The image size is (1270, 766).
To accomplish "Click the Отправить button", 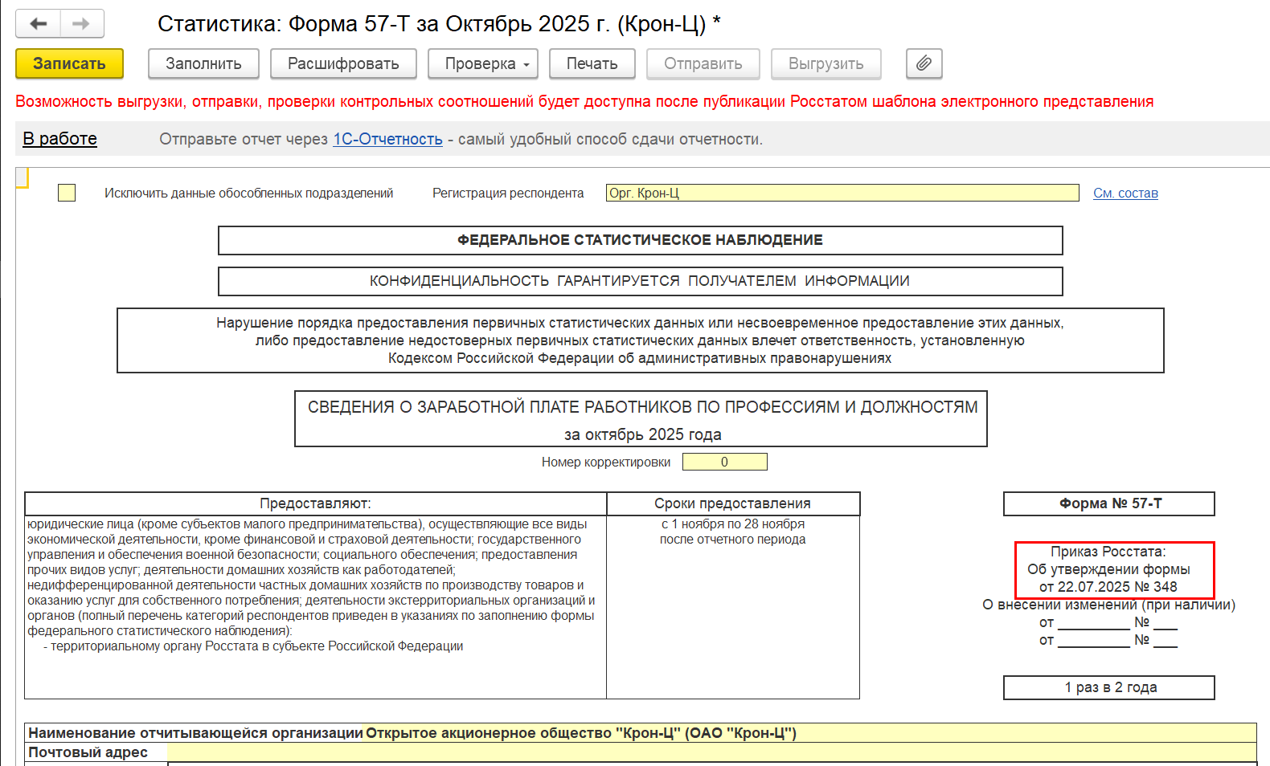I will 703,63.
